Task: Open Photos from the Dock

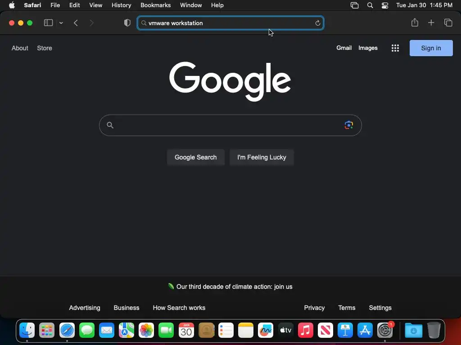Action: [146, 330]
